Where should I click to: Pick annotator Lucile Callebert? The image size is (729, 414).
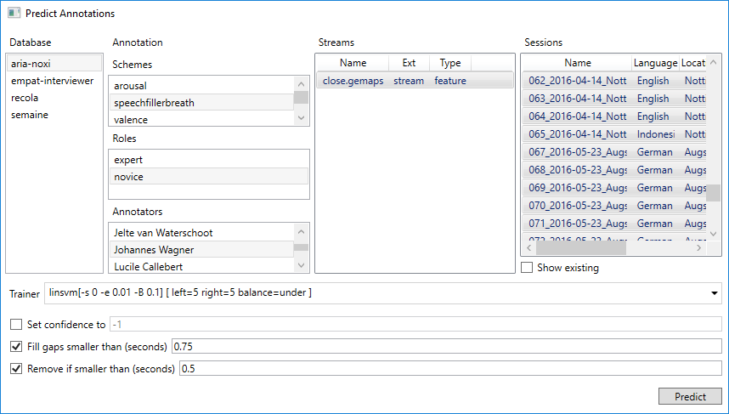tap(201, 267)
